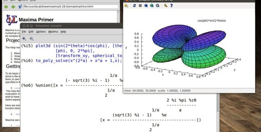Apply previous zoom in gnuplot toolbar
261x132 pixels.
(x=146, y=6)
